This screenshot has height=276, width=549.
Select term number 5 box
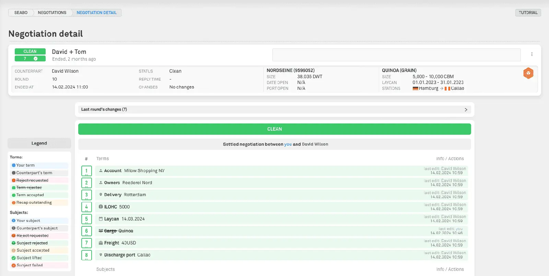(x=86, y=219)
